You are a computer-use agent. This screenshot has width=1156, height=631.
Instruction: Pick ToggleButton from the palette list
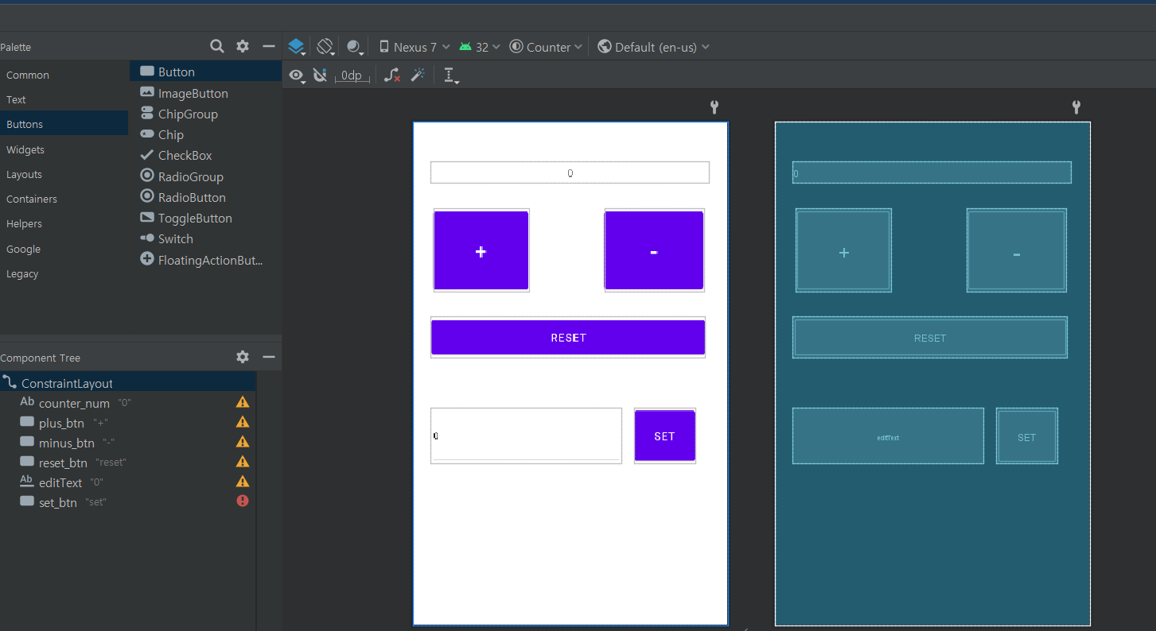205,218
